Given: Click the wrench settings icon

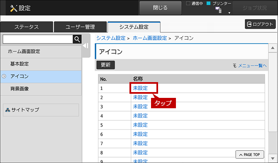Looking at the screenshot, I should point(13,8).
